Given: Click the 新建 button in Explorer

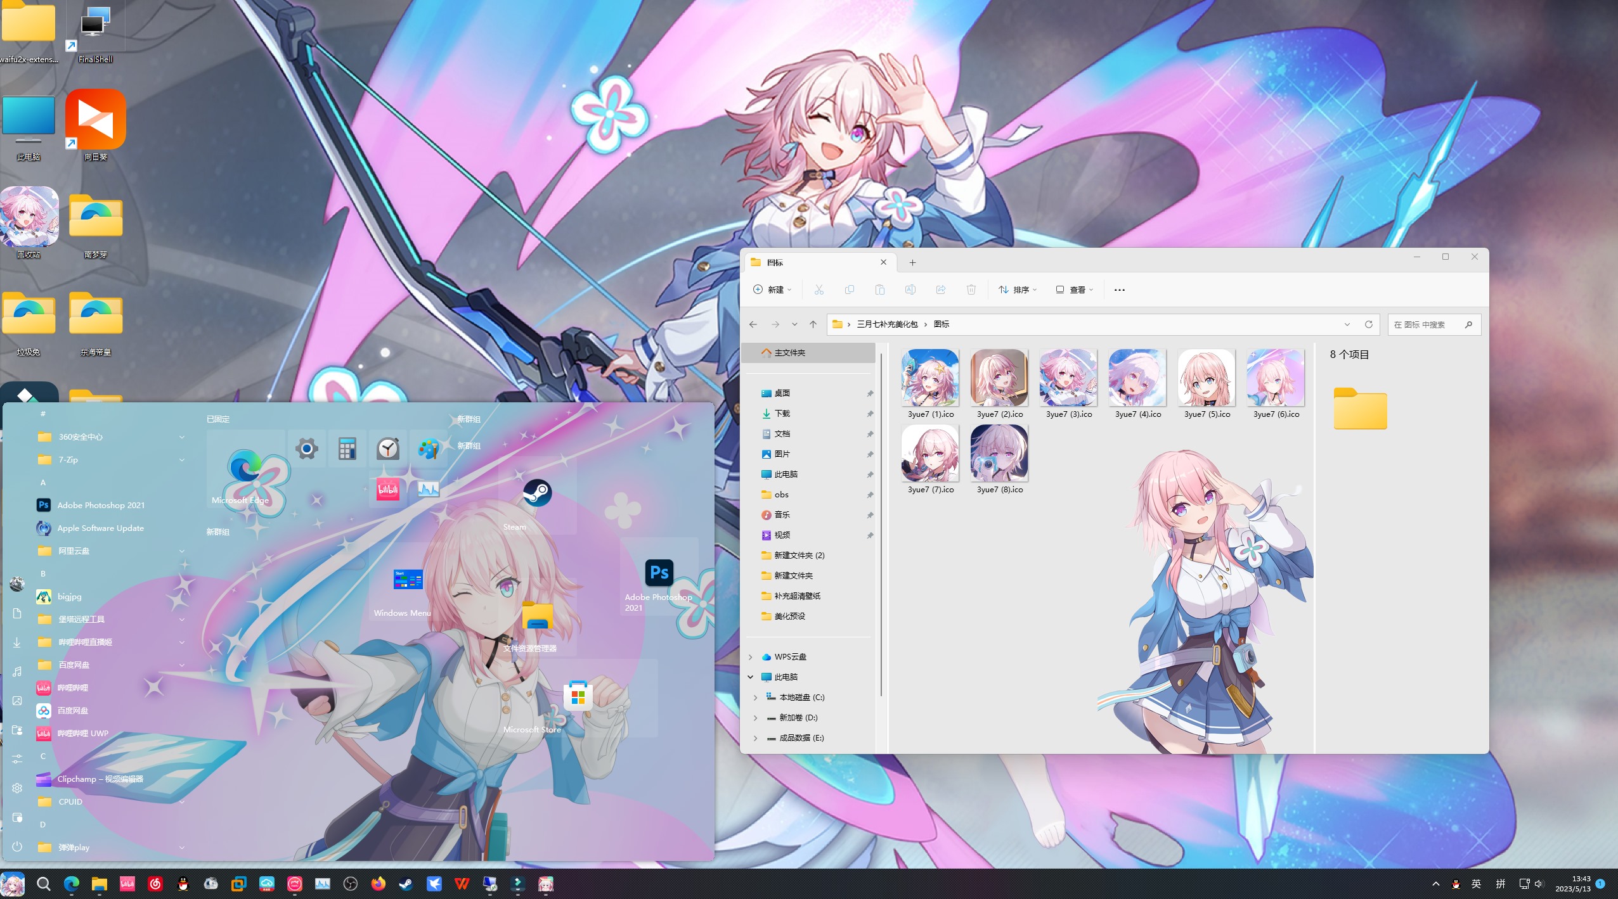Looking at the screenshot, I should (772, 290).
